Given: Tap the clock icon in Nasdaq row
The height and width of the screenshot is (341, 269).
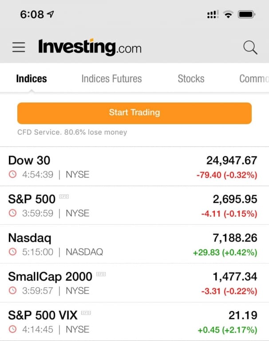Looking at the screenshot, I should click(12, 252).
